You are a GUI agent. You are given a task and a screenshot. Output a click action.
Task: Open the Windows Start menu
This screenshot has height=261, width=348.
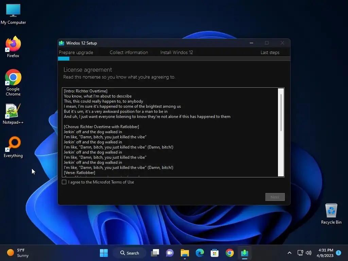tap(104, 253)
